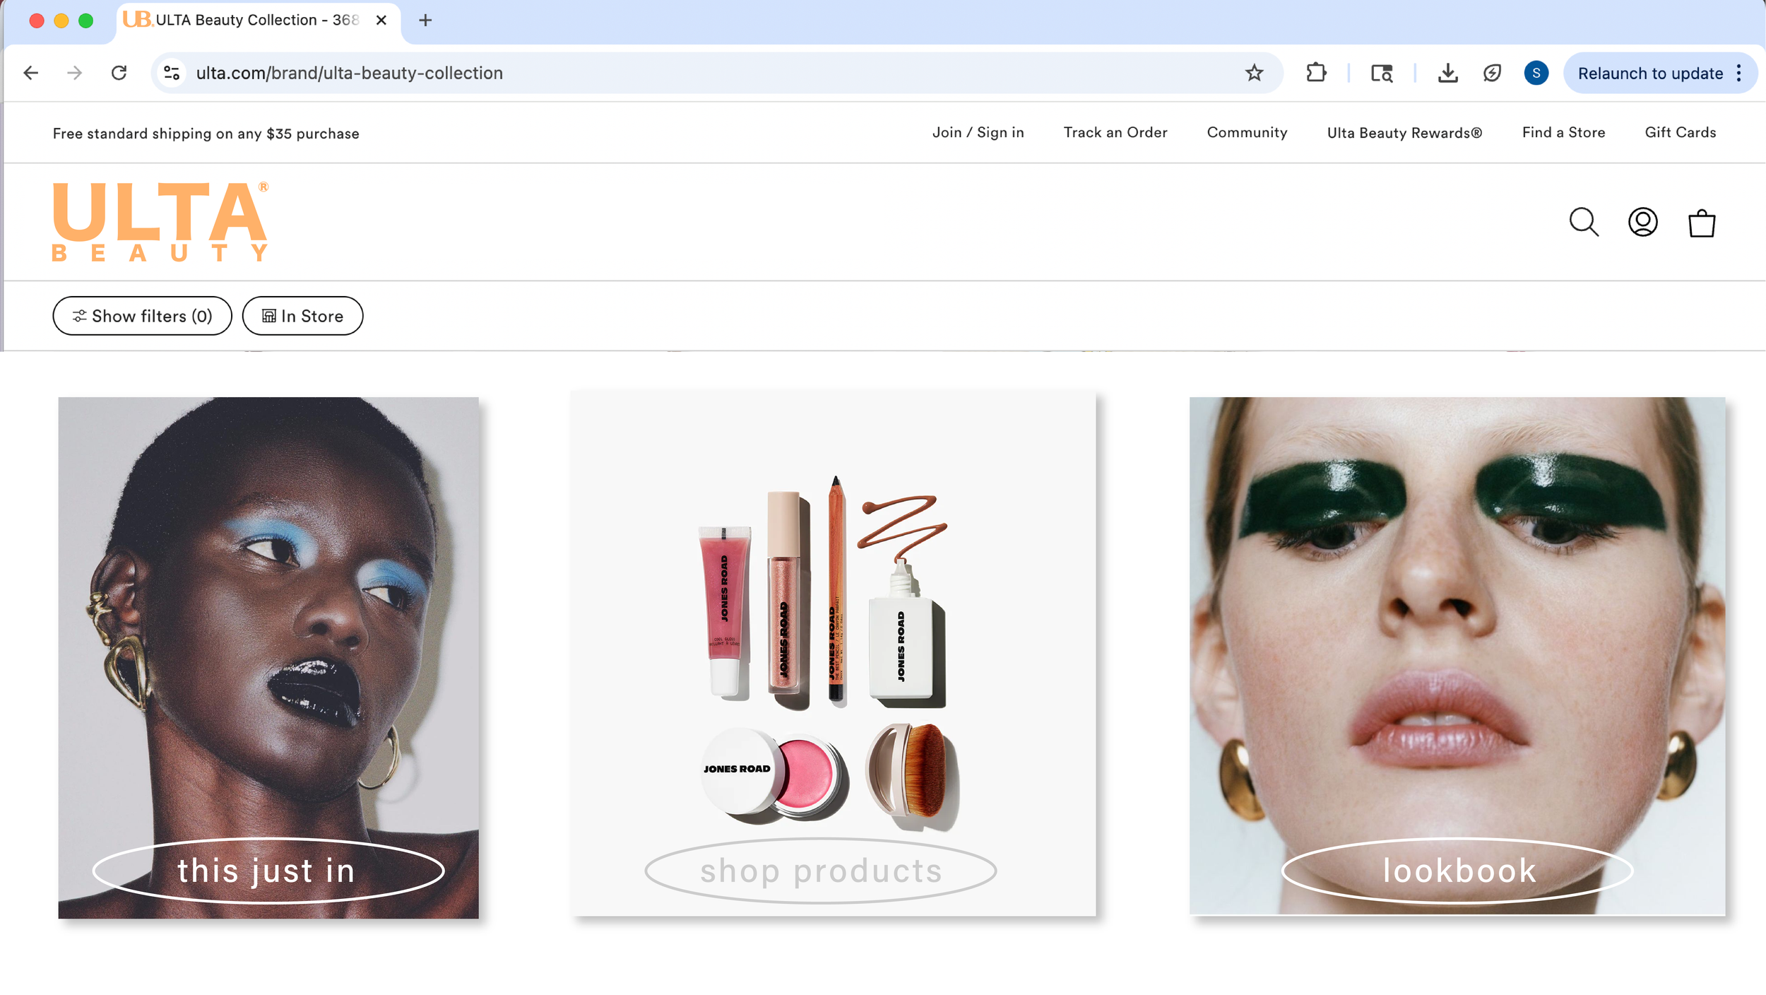This screenshot has height=995, width=1766.
Task: Open site information icon in address bar
Action: point(172,73)
